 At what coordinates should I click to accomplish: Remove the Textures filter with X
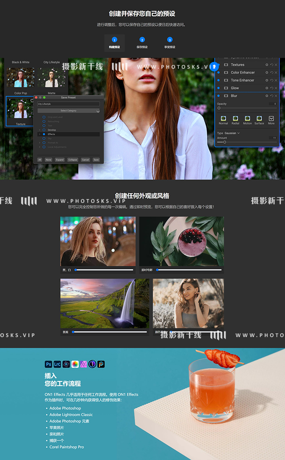[276, 65]
